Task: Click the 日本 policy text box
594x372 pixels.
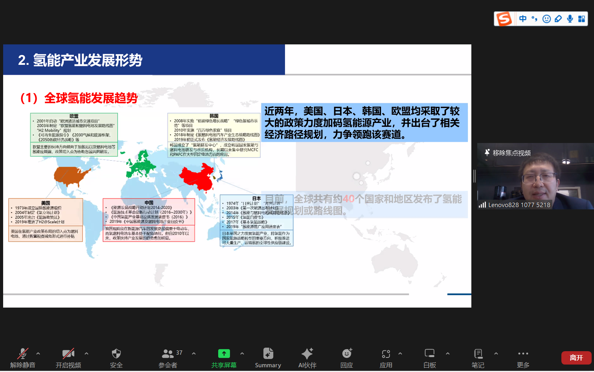Action: point(257,220)
